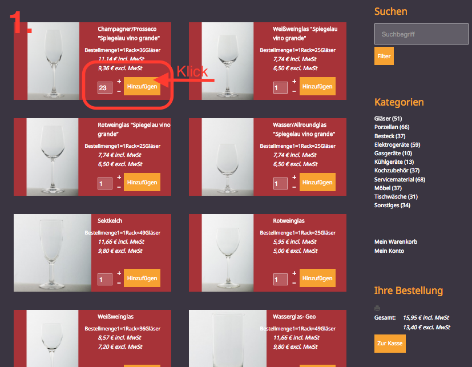Viewport: 472px width, 367px height.
Task: Open the Tischwäsche (31) category
Action: 396,197
